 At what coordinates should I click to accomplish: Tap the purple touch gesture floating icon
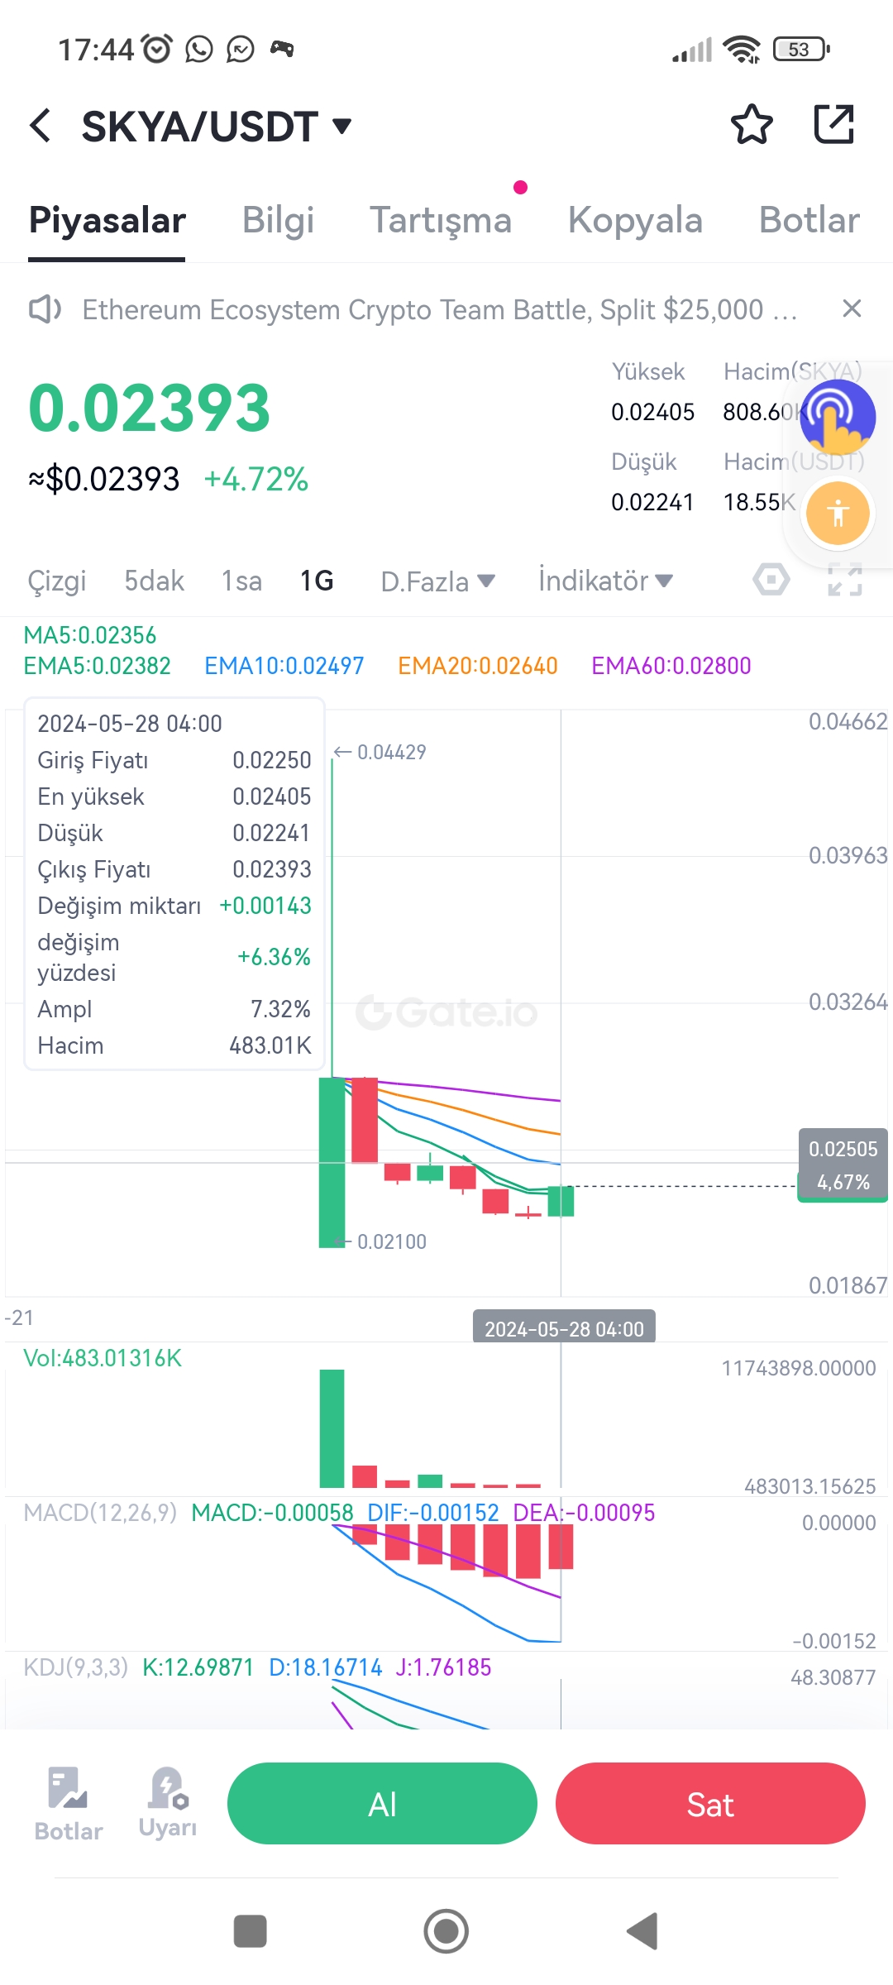(838, 417)
